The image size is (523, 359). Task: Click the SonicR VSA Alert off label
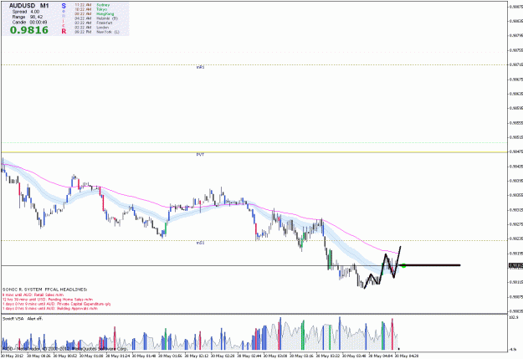pos(23,319)
